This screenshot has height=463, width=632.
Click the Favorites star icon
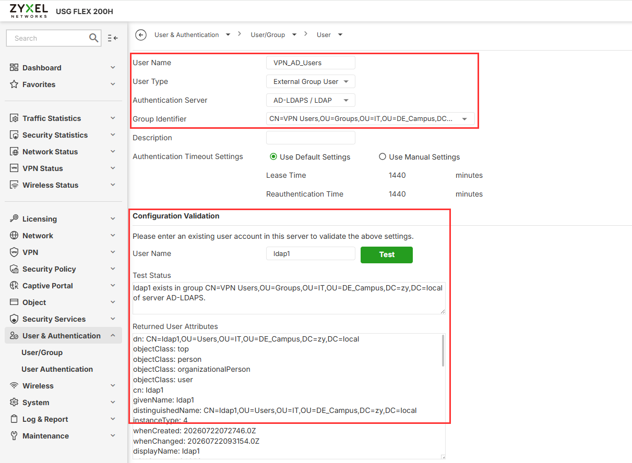tap(14, 84)
